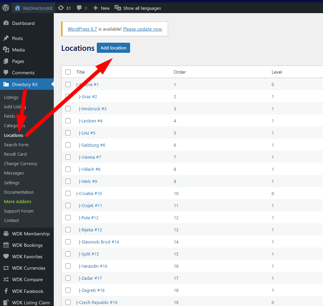This screenshot has width=323, height=306.
Task: Open the Change Currency submenu item
Action: coord(21,164)
